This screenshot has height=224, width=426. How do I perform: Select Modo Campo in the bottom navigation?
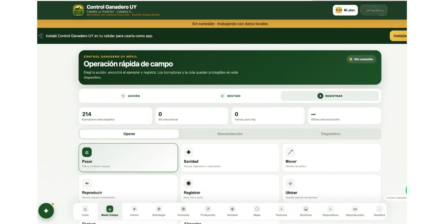click(110, 211)
